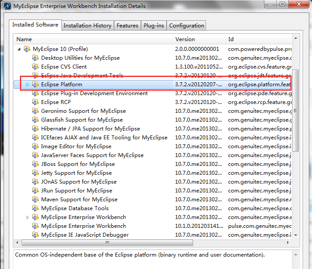Select the Eclipse RCP row

tap(153, 102)
